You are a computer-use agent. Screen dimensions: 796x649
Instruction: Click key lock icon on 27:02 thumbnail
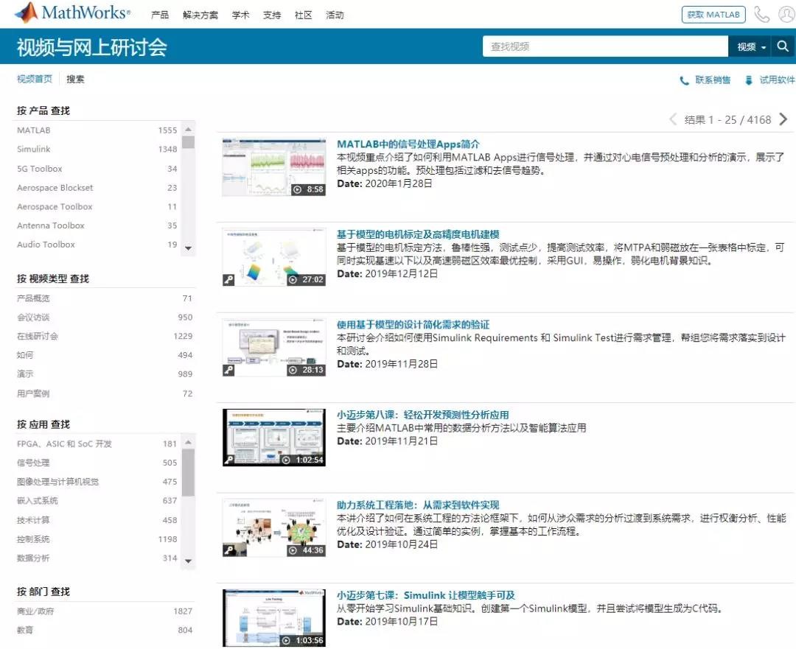tap(229, 280)
